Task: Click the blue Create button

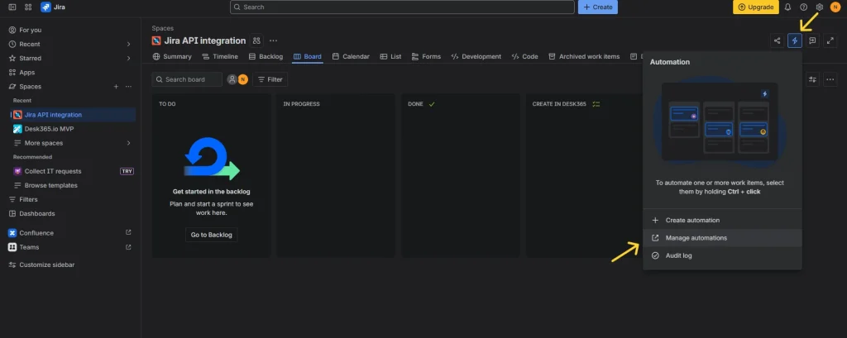Action: [597, 7]
